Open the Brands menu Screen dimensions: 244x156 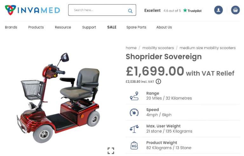(11, 27)
